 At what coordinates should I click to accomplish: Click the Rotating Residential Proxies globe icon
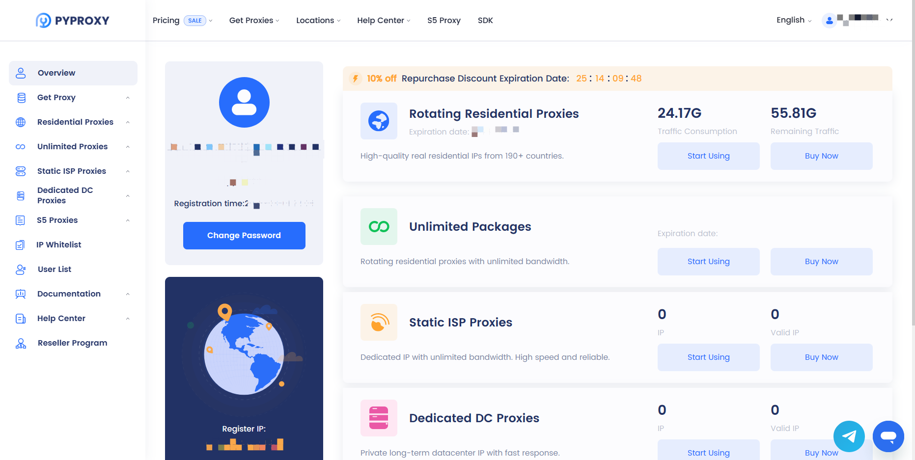pyautogui.click(x=379, y=121)
